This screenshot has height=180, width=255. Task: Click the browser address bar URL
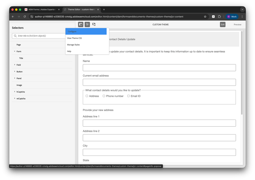tap(109, 17)
